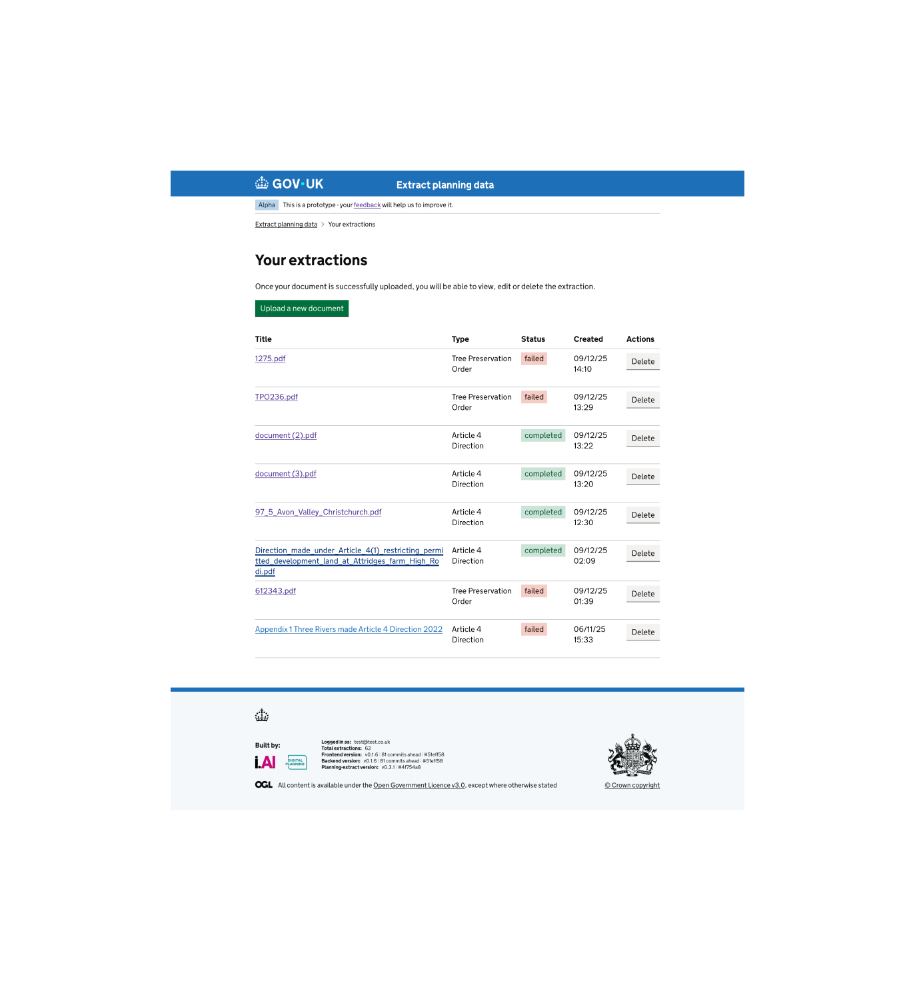Click the Digital Planning badge
Screen dimensions: 915x981
[x=296, y=762]
